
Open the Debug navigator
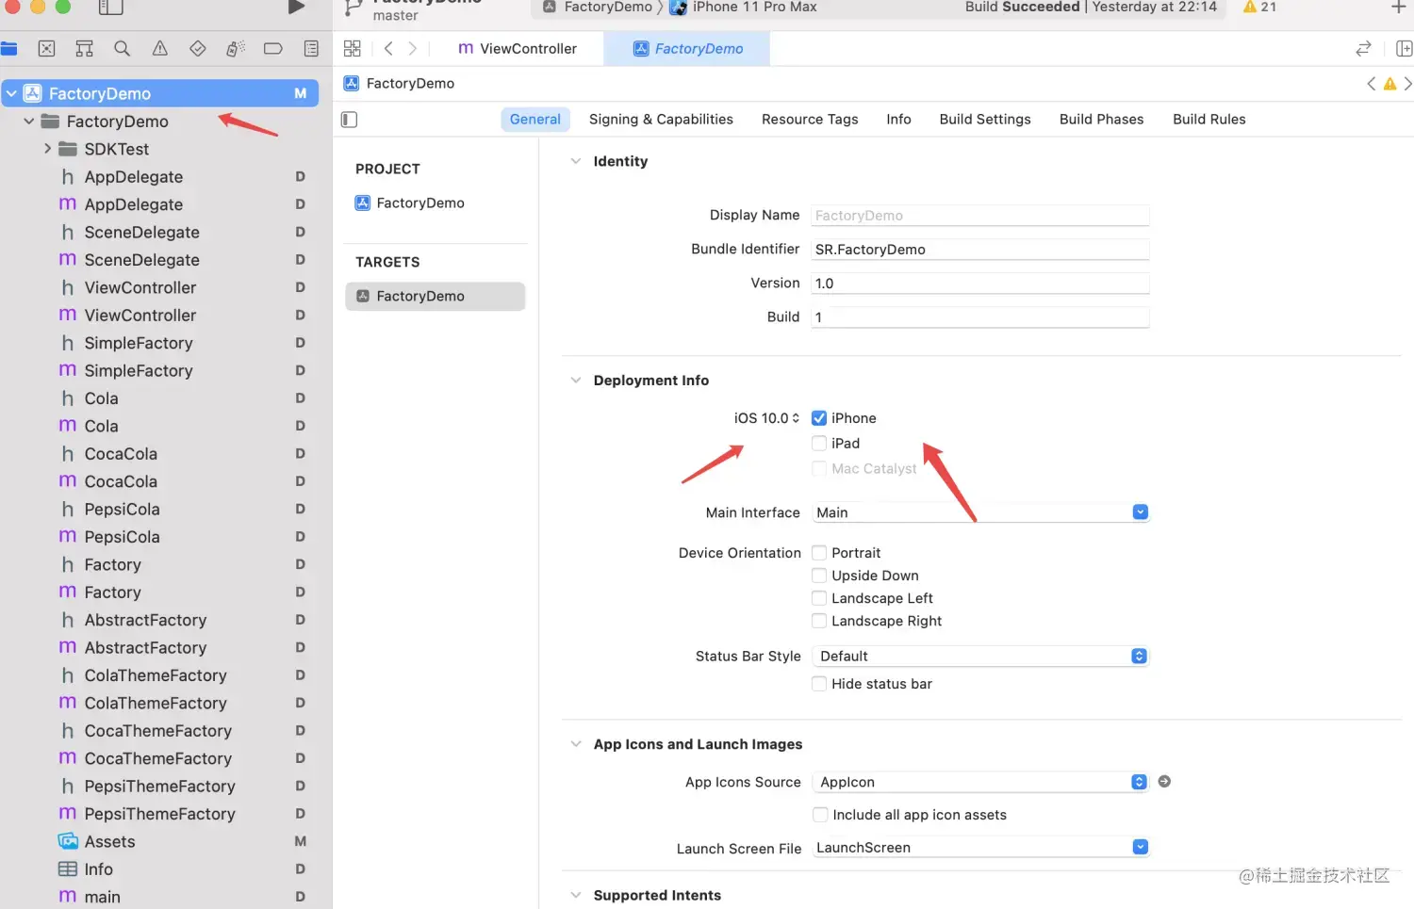[235, 48]
